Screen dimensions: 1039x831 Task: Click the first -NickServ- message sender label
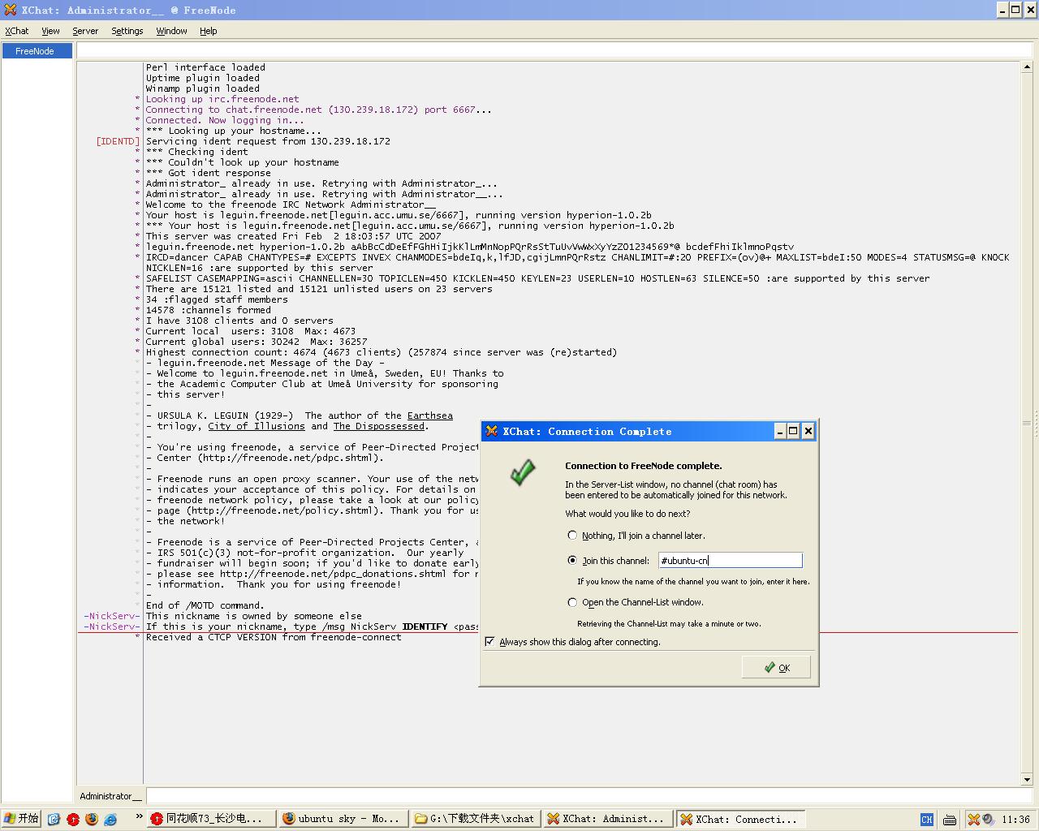pos(112,616)
